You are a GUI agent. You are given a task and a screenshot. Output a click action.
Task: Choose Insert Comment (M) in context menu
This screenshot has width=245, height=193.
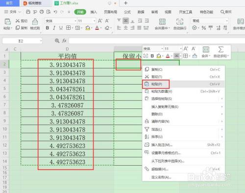click(183, 145)
